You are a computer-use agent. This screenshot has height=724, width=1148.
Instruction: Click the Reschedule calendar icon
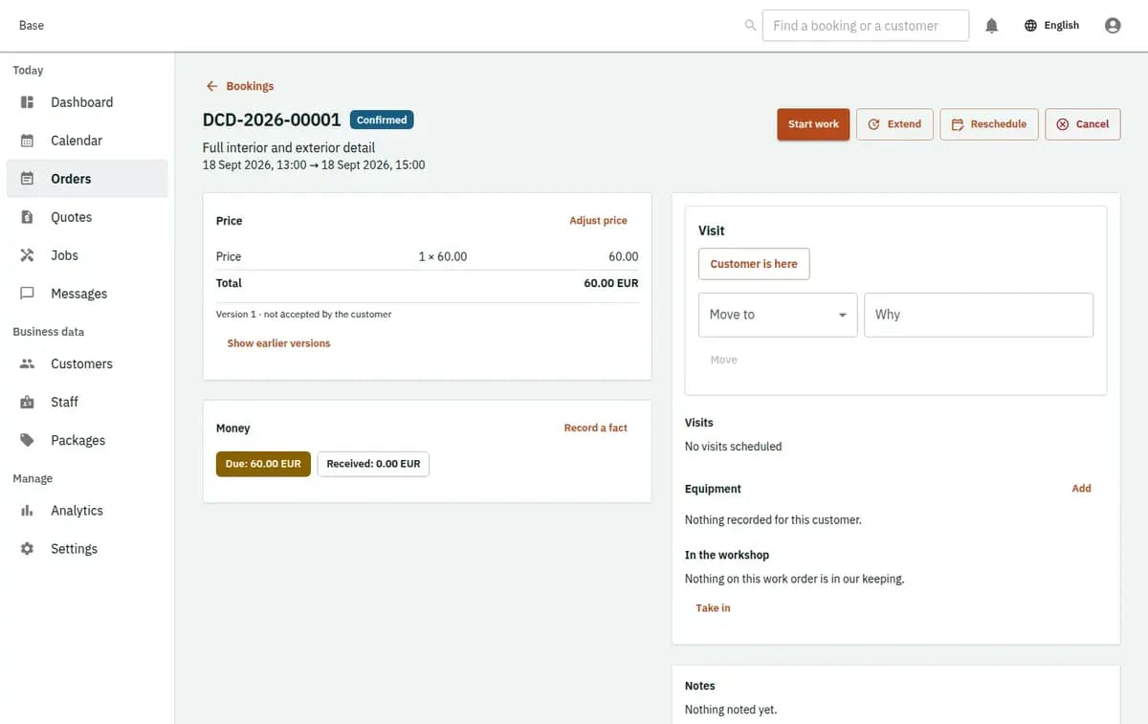point(958,124)
